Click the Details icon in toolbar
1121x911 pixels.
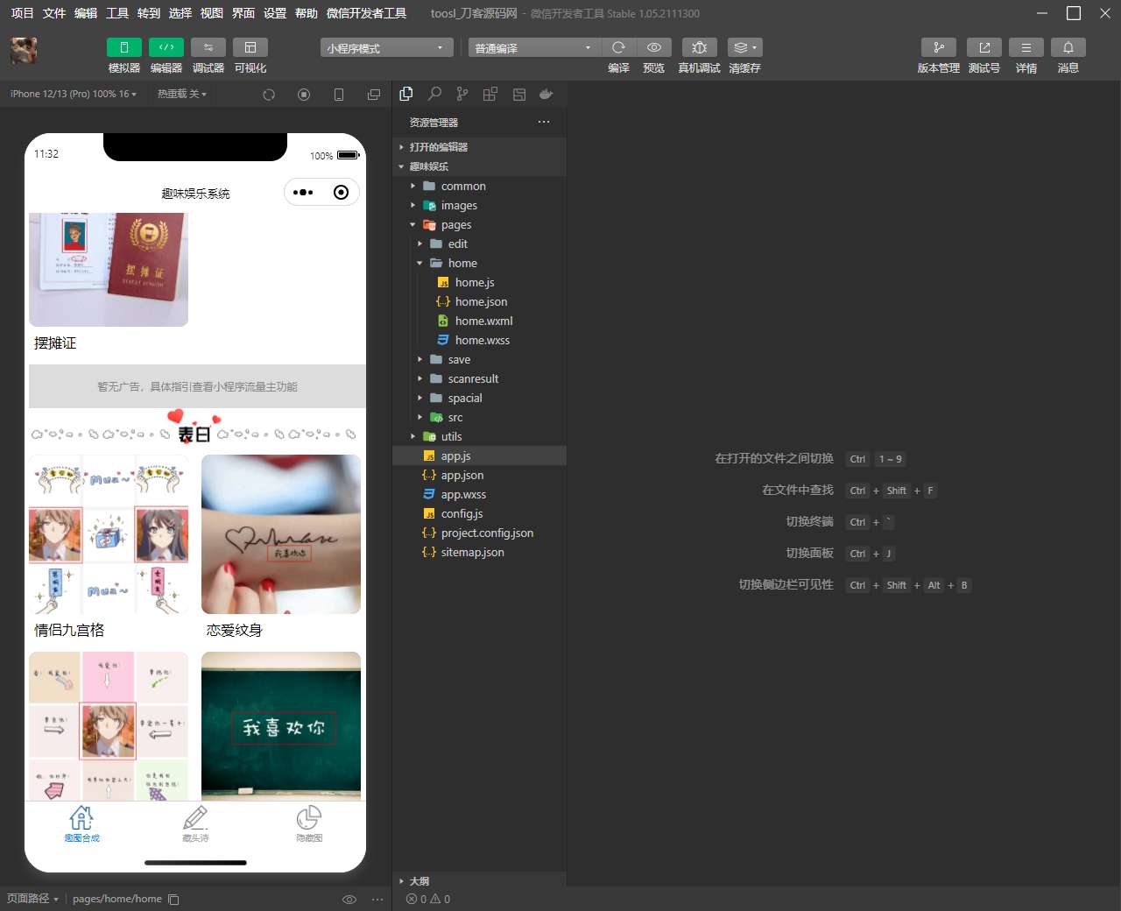pos(1026,47)
